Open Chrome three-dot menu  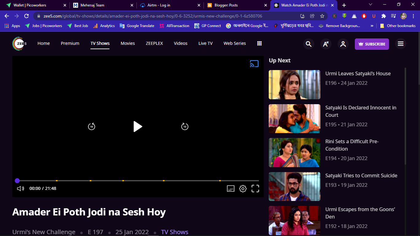click(414, 16)
